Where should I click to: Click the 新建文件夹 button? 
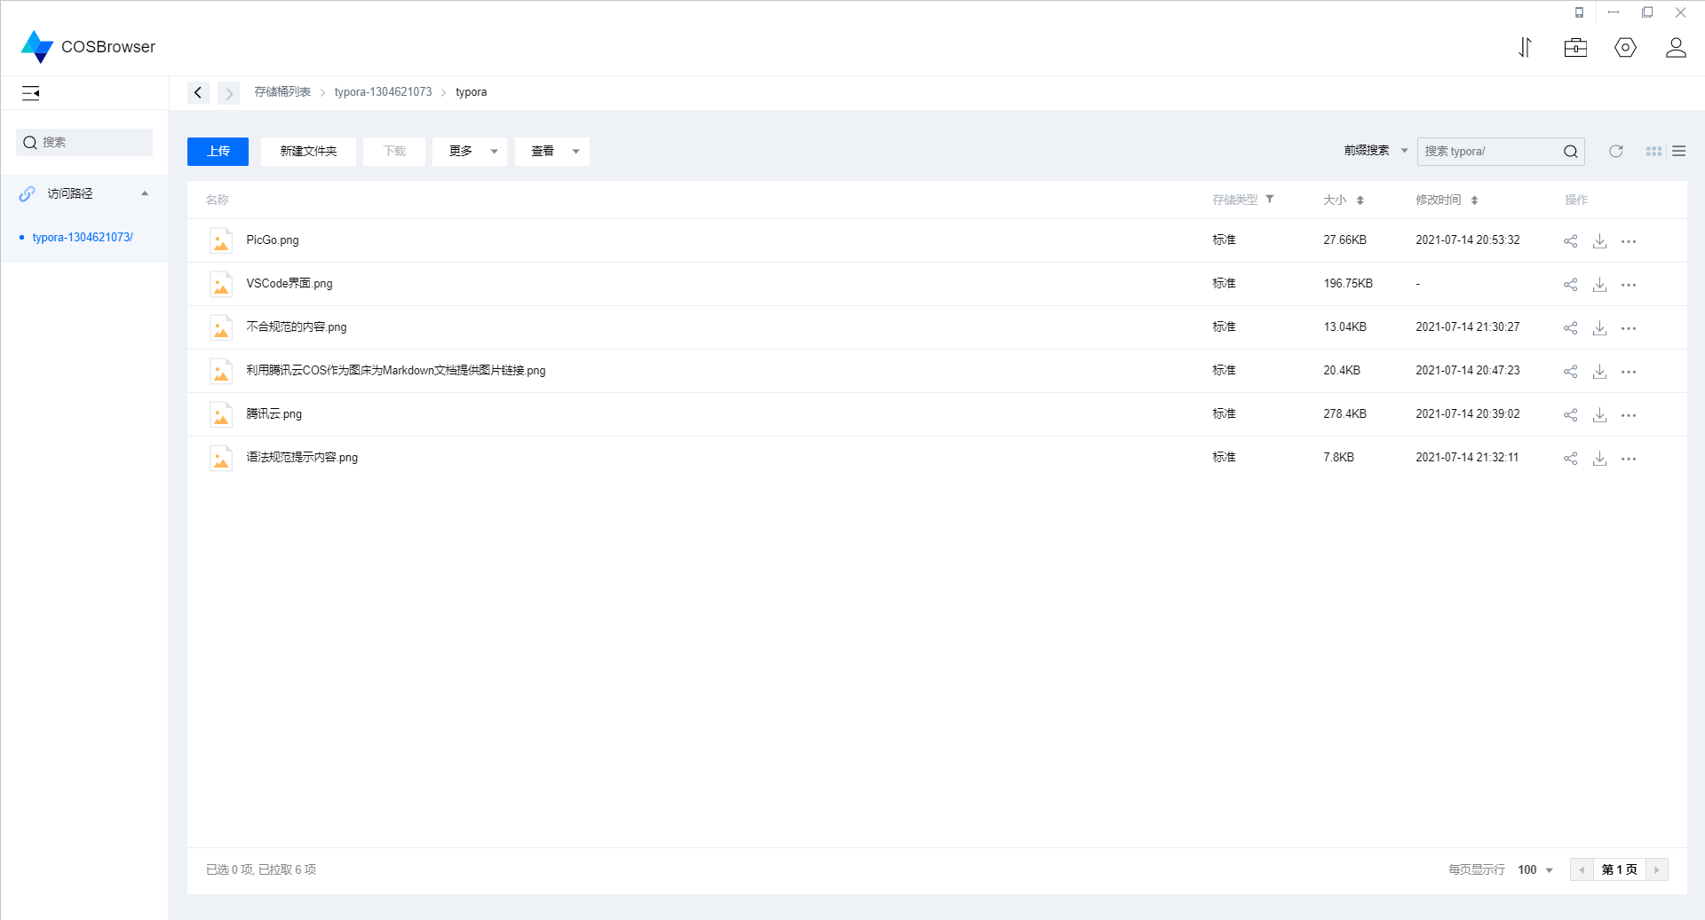pos(308,152)
